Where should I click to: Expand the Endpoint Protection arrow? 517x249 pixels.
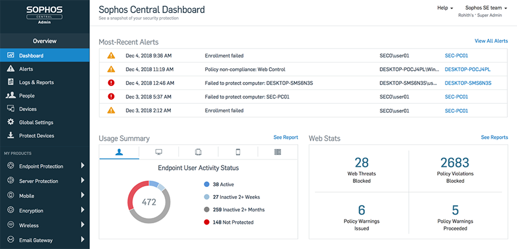click(x=83, y=166)
